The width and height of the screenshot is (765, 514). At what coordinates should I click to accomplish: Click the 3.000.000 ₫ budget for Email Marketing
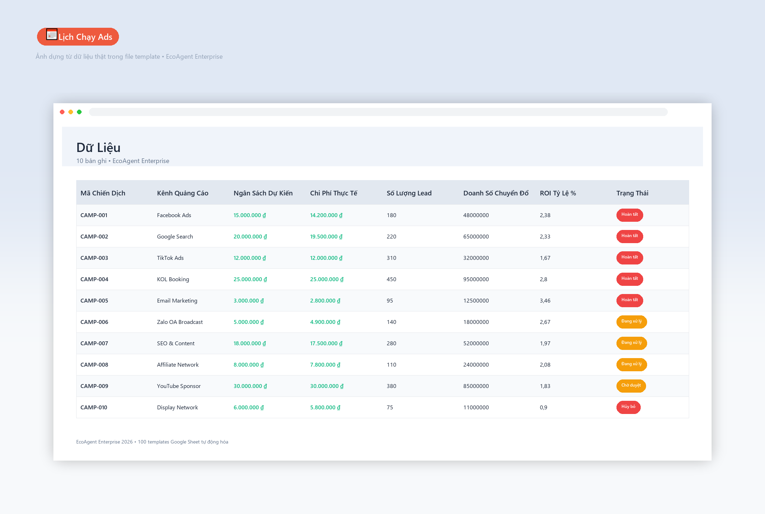(249, 301)
